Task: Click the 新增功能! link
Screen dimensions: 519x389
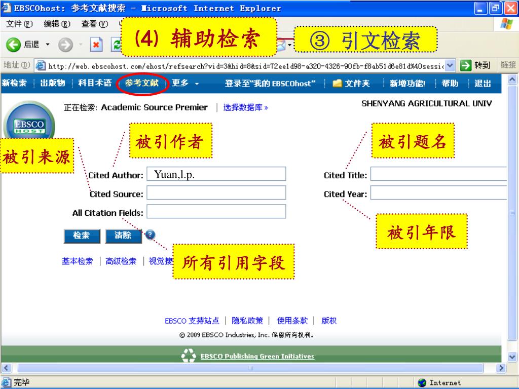Action: [x=407, y=84]
